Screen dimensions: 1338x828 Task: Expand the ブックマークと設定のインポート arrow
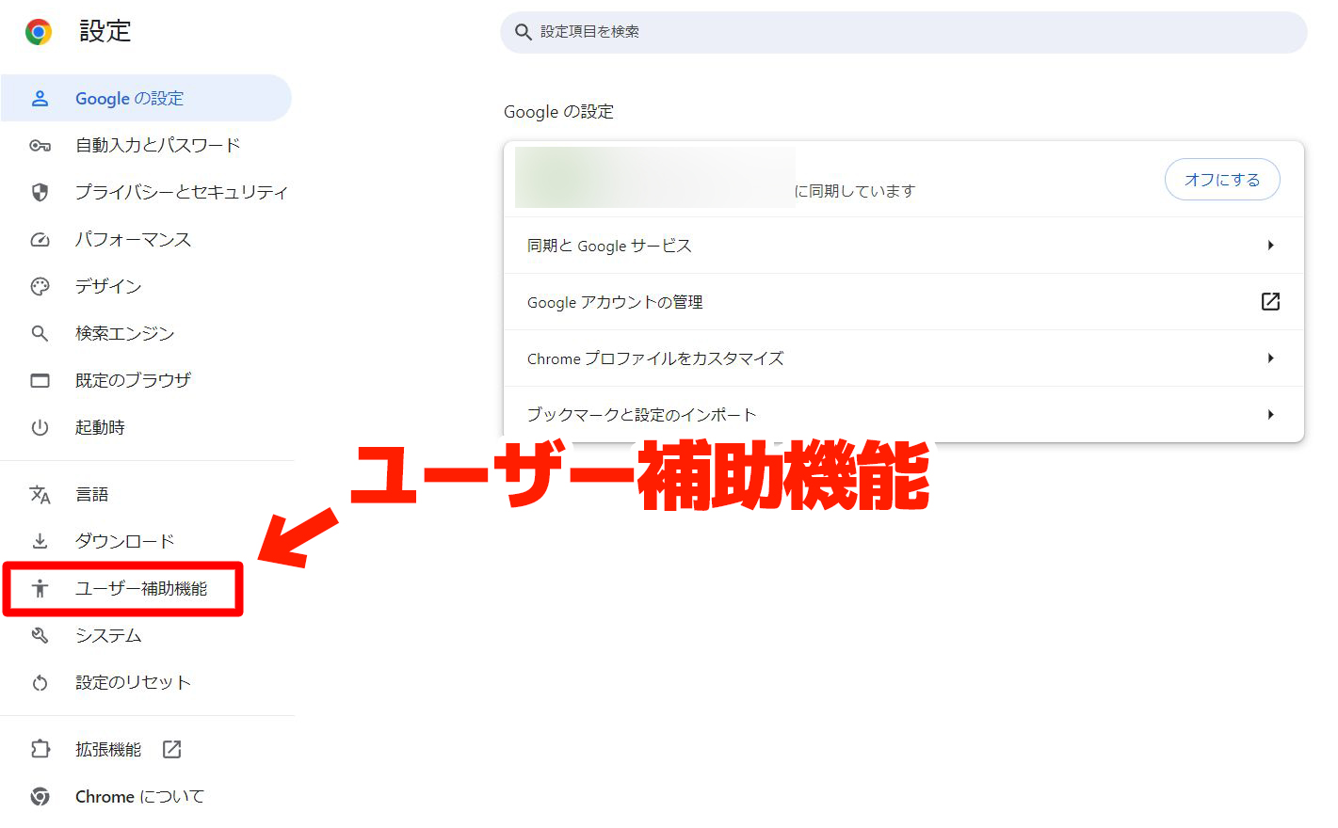(1270, 414)
